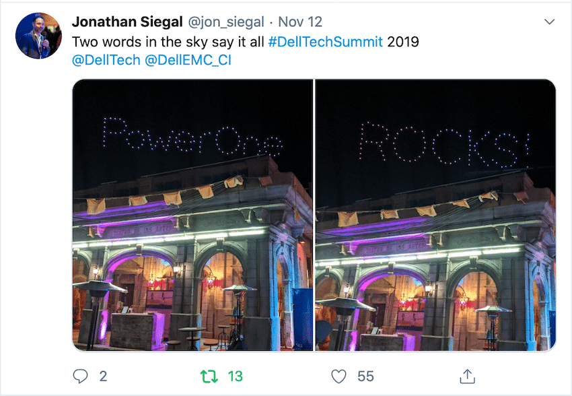
Task: Click the reply count number 2
Action: point(103,376)
